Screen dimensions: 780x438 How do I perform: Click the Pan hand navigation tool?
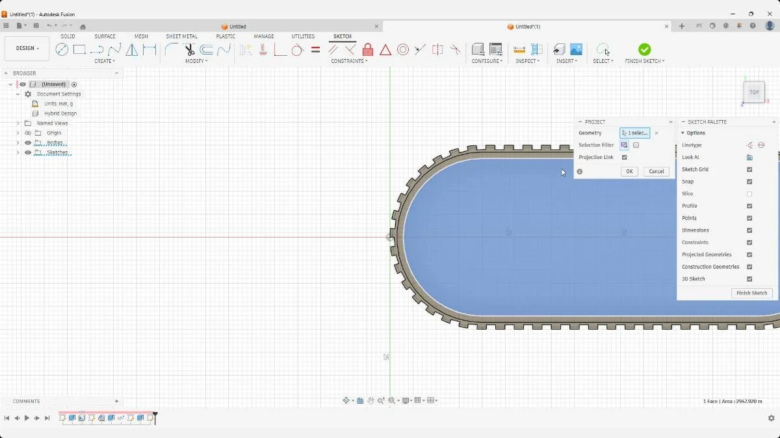(370, 400)
